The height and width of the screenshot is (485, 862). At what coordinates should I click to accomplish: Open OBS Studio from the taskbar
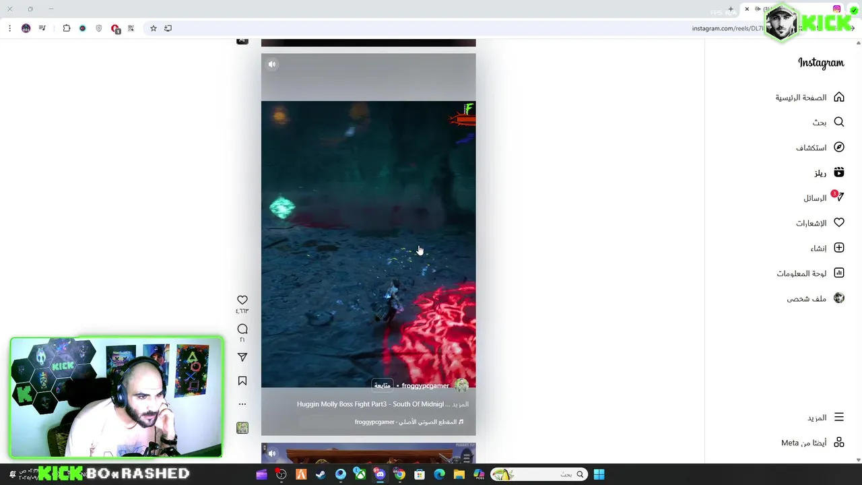(281, 474)
